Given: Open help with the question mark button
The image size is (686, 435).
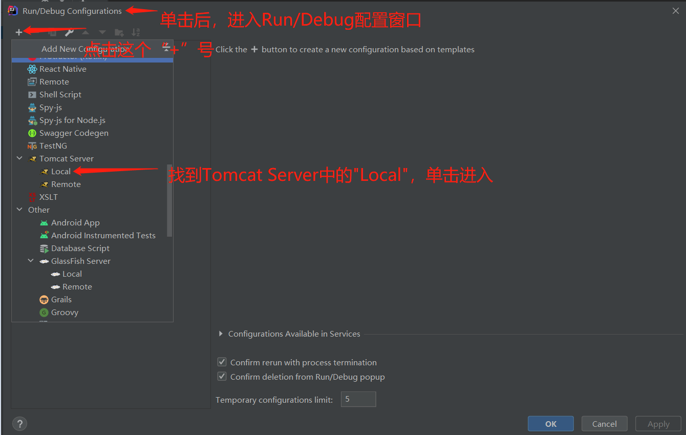Looking at the screenshot, I should tap(19, 424).
